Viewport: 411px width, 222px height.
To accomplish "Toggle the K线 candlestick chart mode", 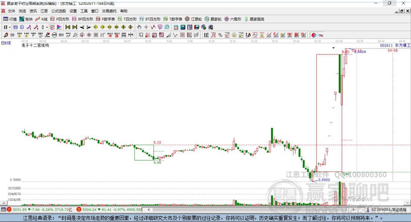I will (x=41, y=19).
